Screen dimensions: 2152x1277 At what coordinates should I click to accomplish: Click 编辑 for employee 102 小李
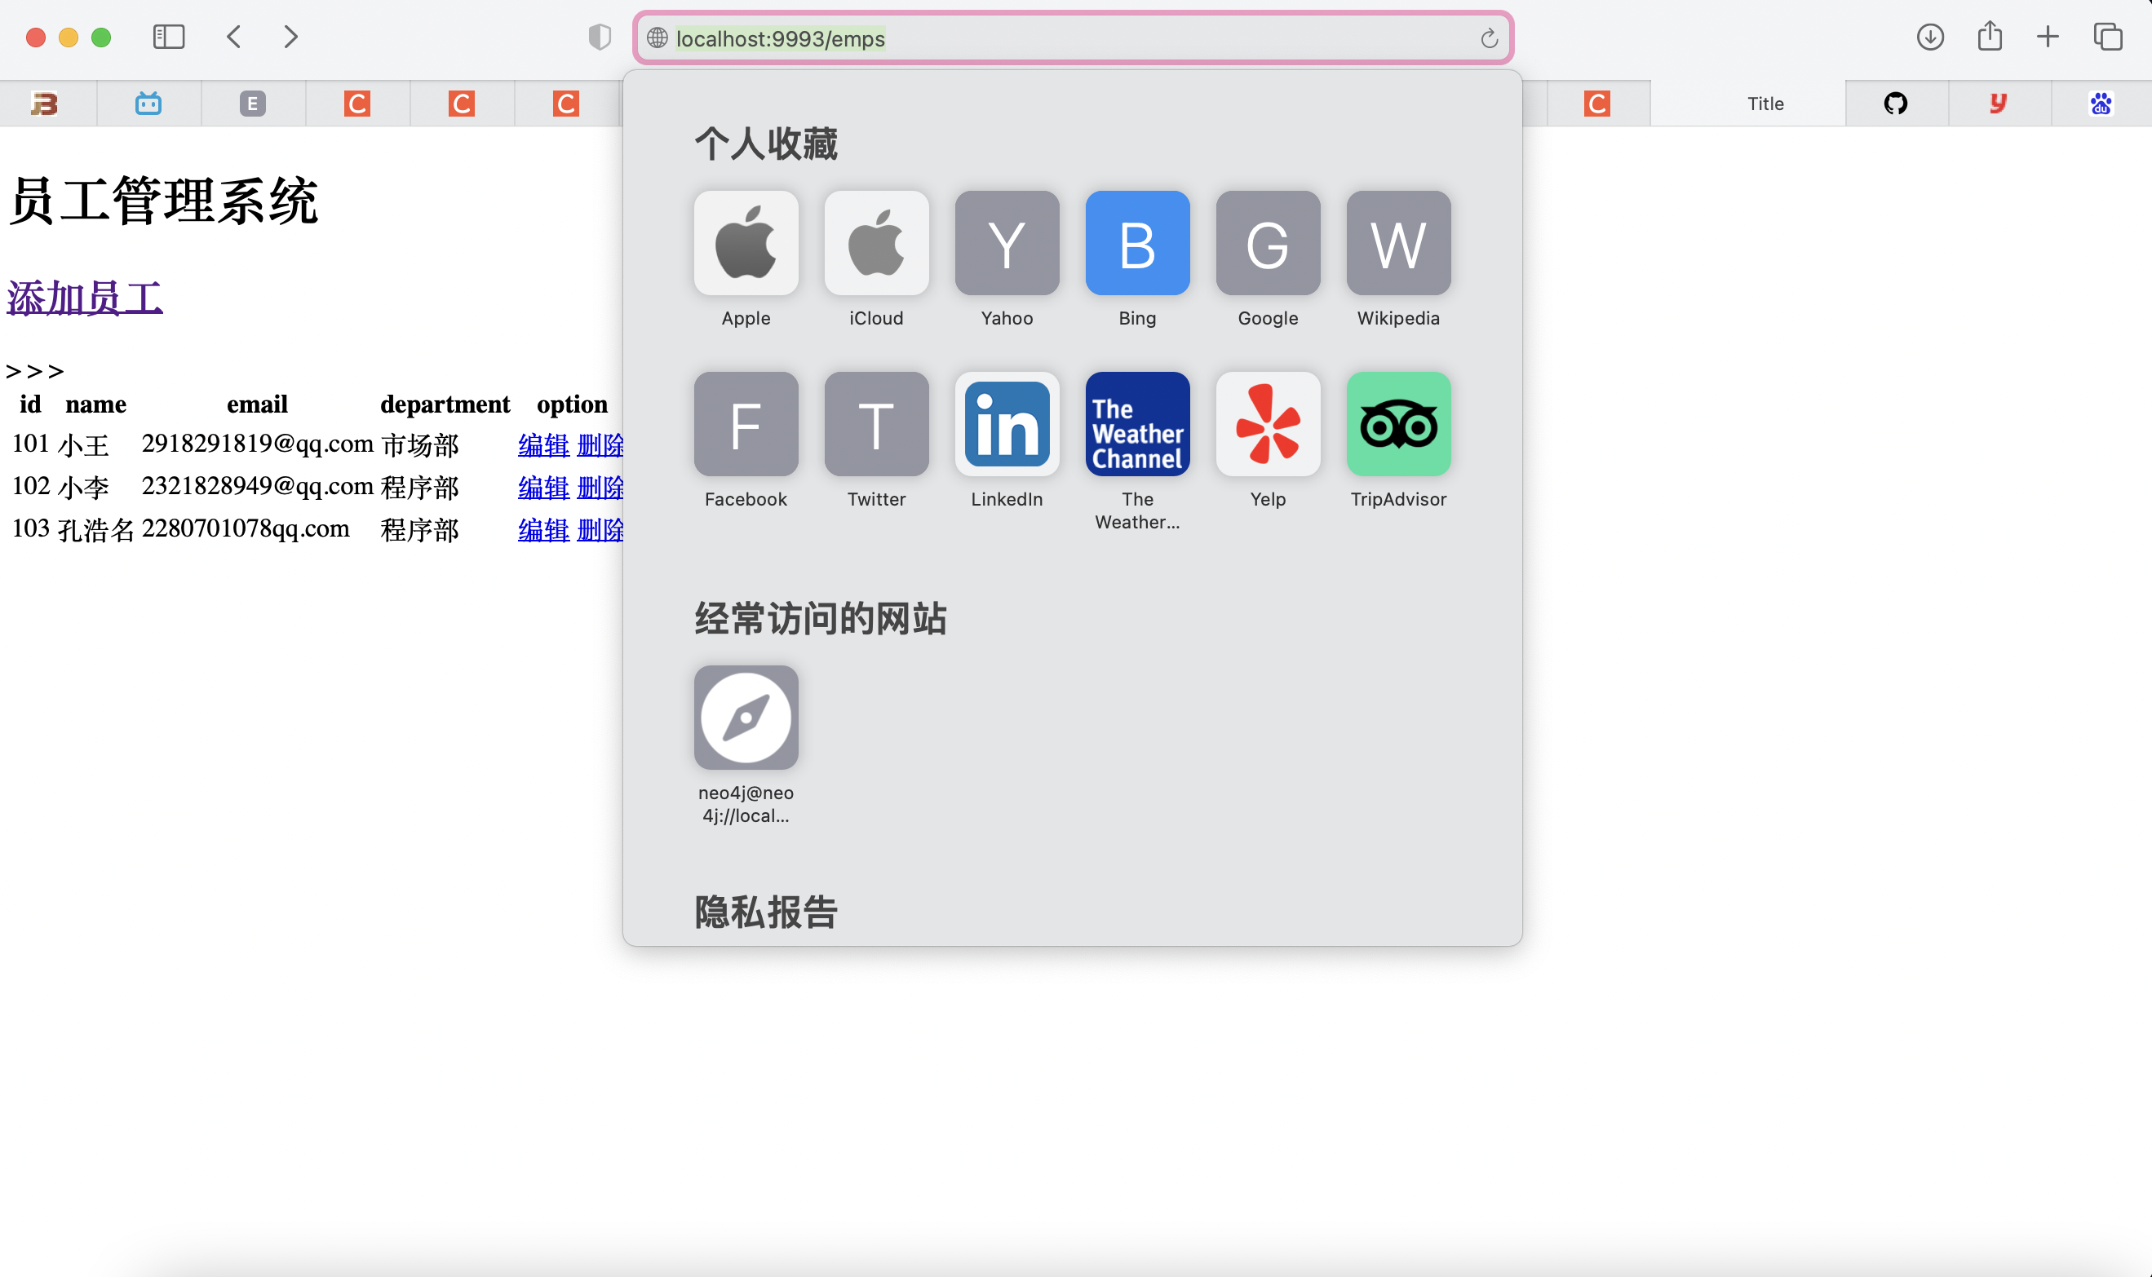click(543, 487)
